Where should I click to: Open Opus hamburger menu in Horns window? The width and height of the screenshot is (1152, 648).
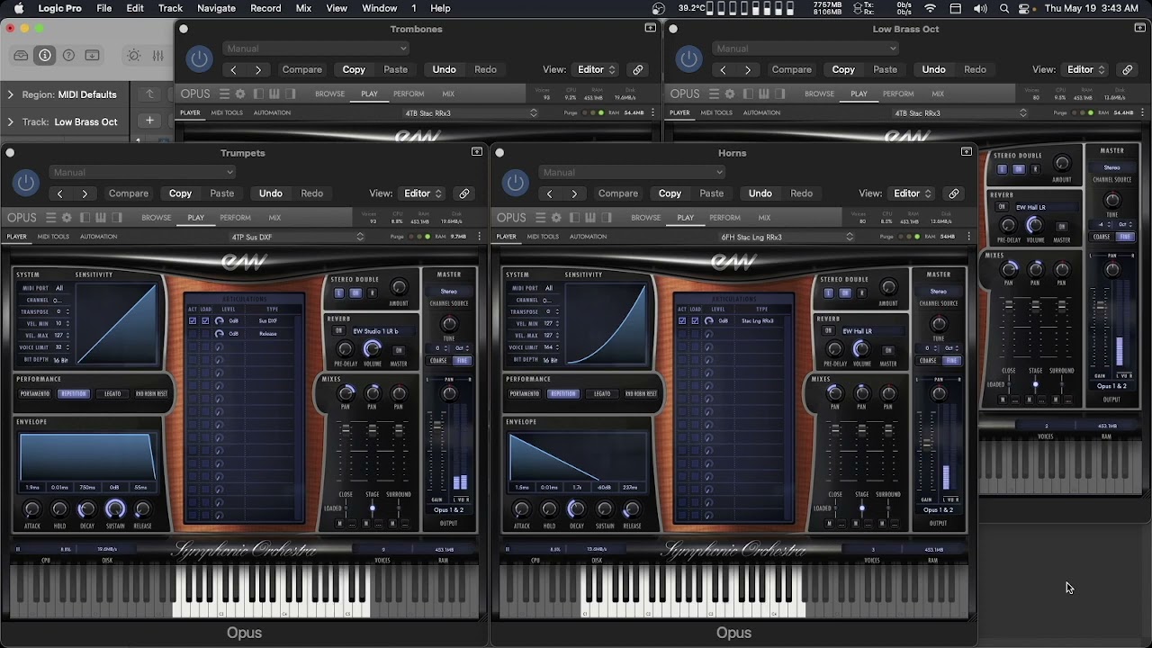tap(541, 218)
